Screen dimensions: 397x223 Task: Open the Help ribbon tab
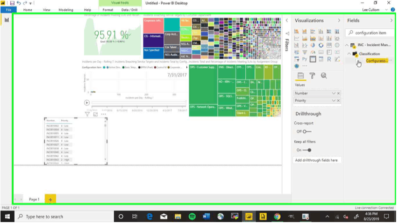point(88,10)
